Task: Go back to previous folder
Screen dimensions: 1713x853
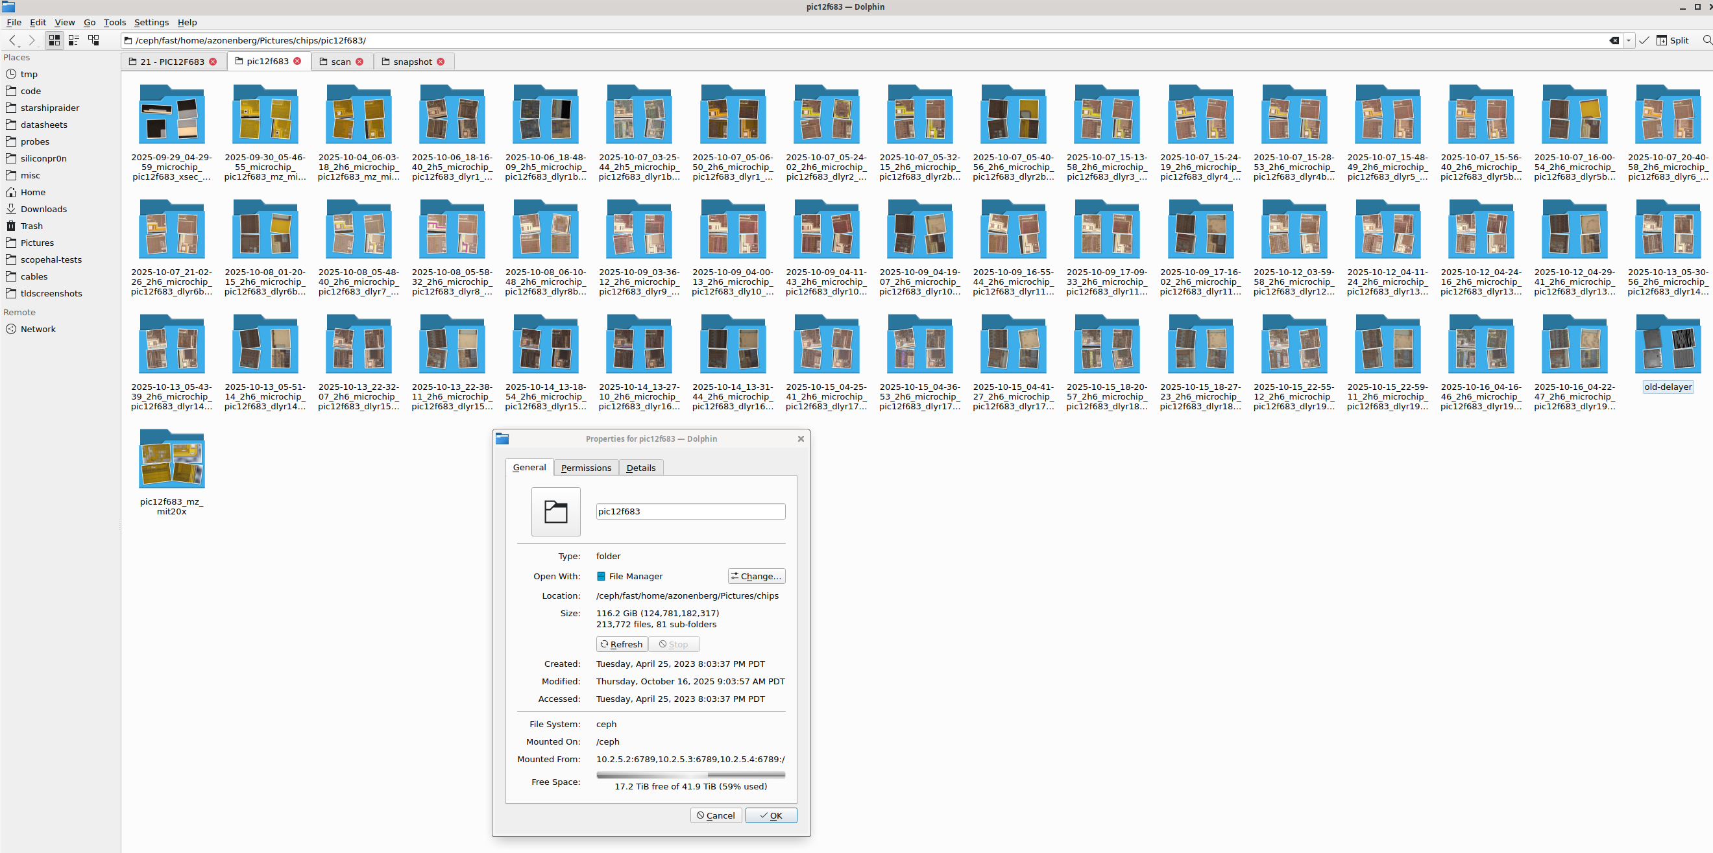Action: click(x=12, y=41)
